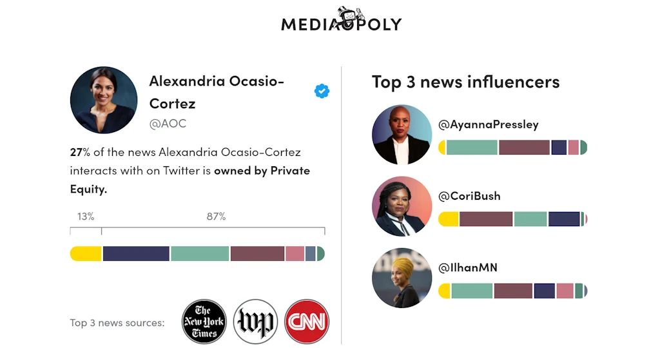Open the New York Times source icon
660x348 pixels.
tap(204, 321)
